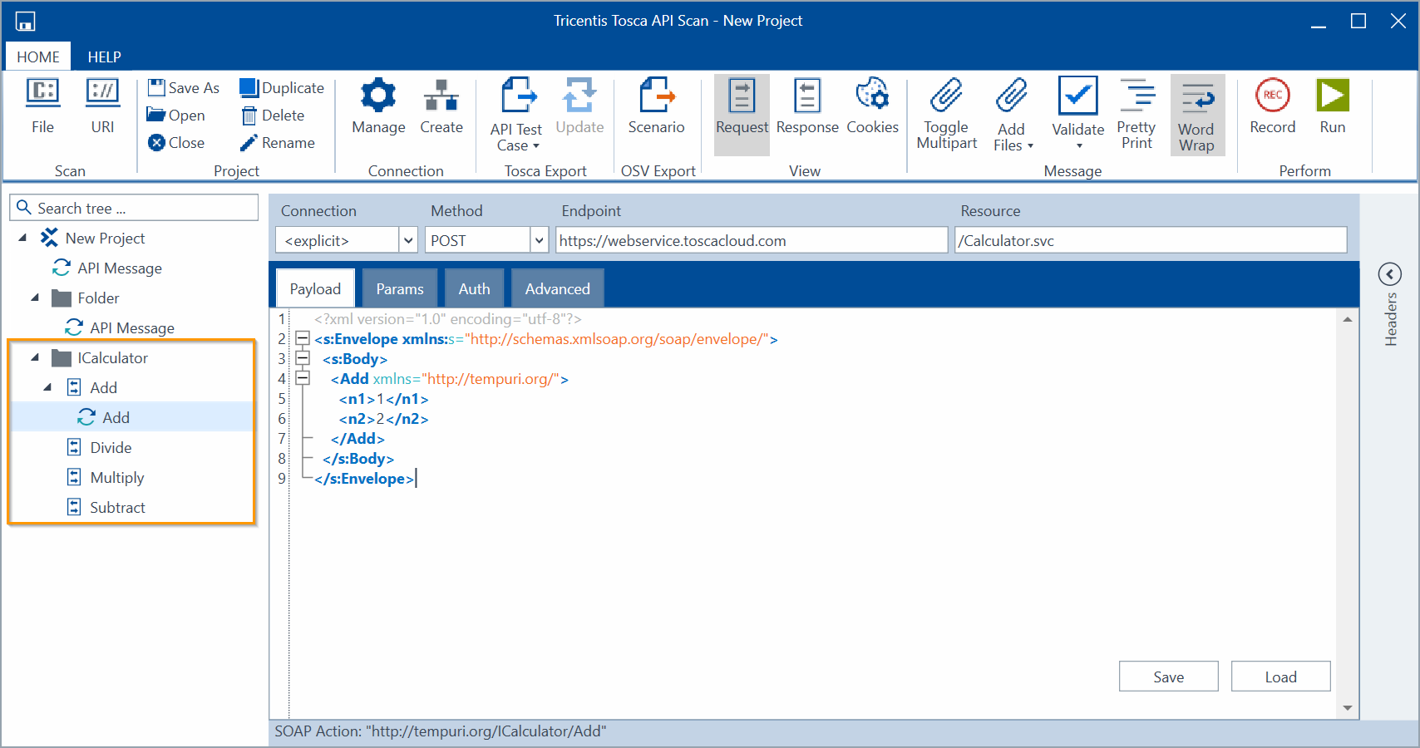This screenshot has height=748, width=1420.
Task: Open the Manage connection gear icon
Action: [x=378, y=96]
